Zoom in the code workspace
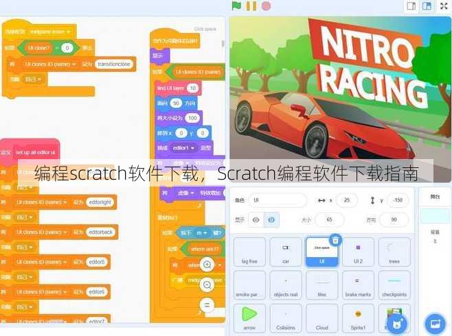452x336 pixels. [x=207, y=265]
